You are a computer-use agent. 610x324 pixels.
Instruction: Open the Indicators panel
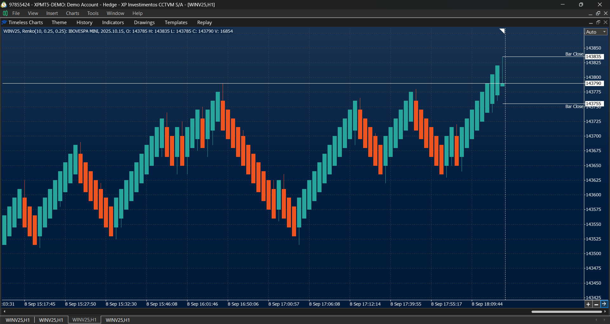(113, 22)
